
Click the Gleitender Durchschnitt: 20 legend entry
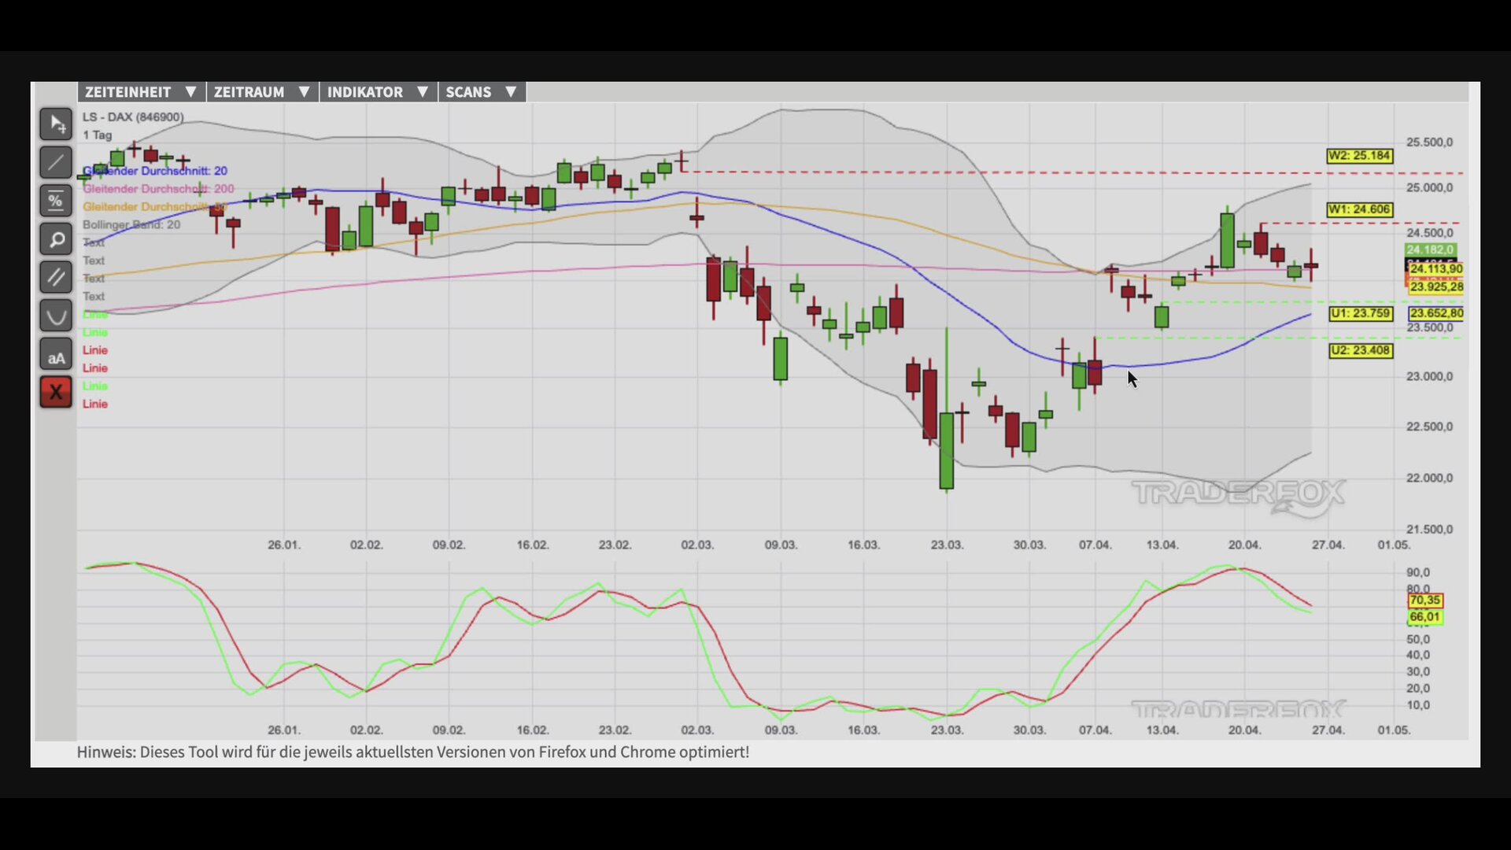pos(155,171)
